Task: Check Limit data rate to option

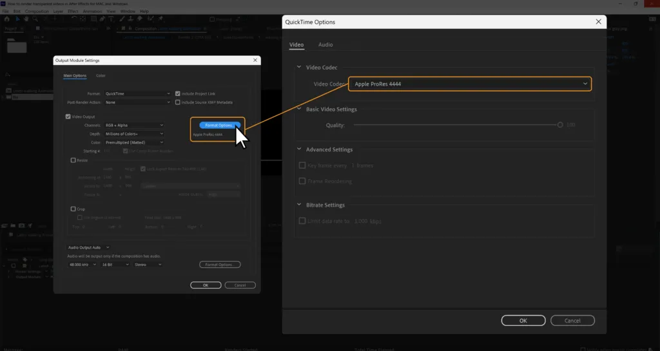Action: tap(302, 221)
